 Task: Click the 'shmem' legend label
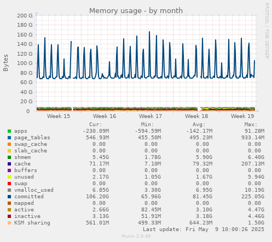22,157
